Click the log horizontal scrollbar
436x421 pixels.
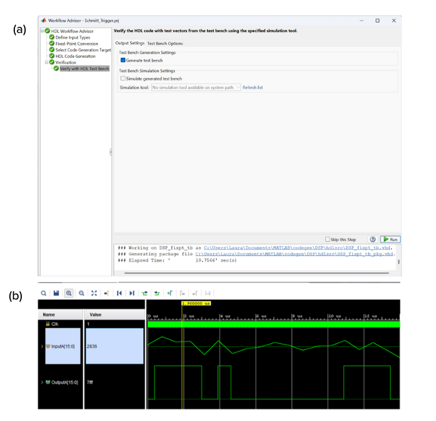coord(257,273)
